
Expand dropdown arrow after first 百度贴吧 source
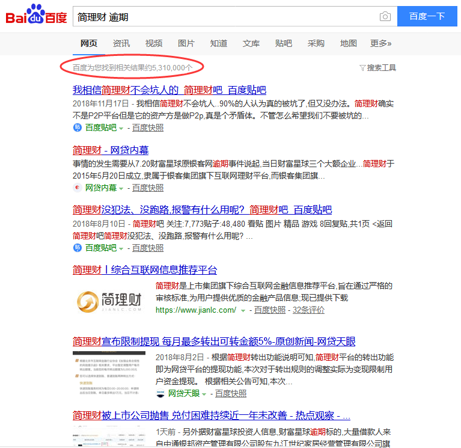point(121,128)
